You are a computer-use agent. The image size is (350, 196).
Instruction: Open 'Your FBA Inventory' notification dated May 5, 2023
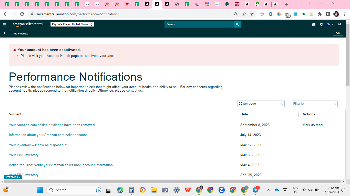(24, 155)
